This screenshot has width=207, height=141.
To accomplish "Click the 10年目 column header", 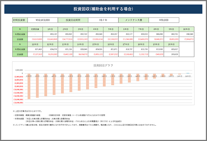I will tap(186, 29).
